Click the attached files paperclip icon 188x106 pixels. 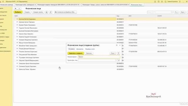point(51,12)
